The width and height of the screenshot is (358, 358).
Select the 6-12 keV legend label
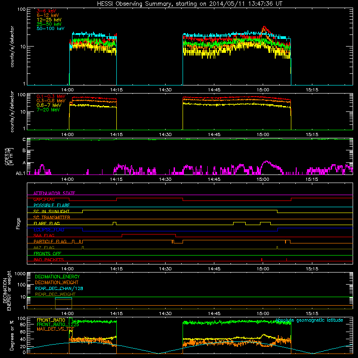(48, 15)
